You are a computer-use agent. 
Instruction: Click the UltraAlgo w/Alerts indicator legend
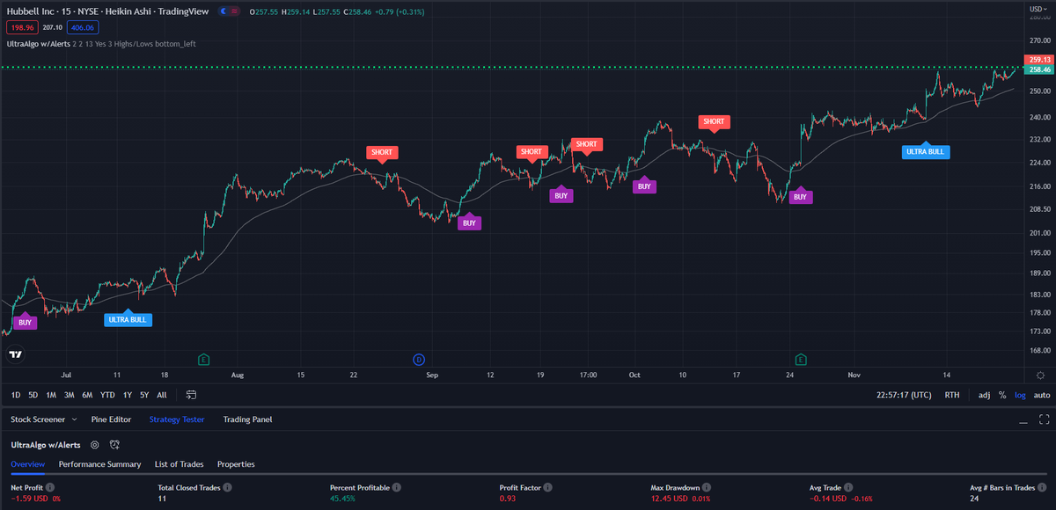[38, 43]
